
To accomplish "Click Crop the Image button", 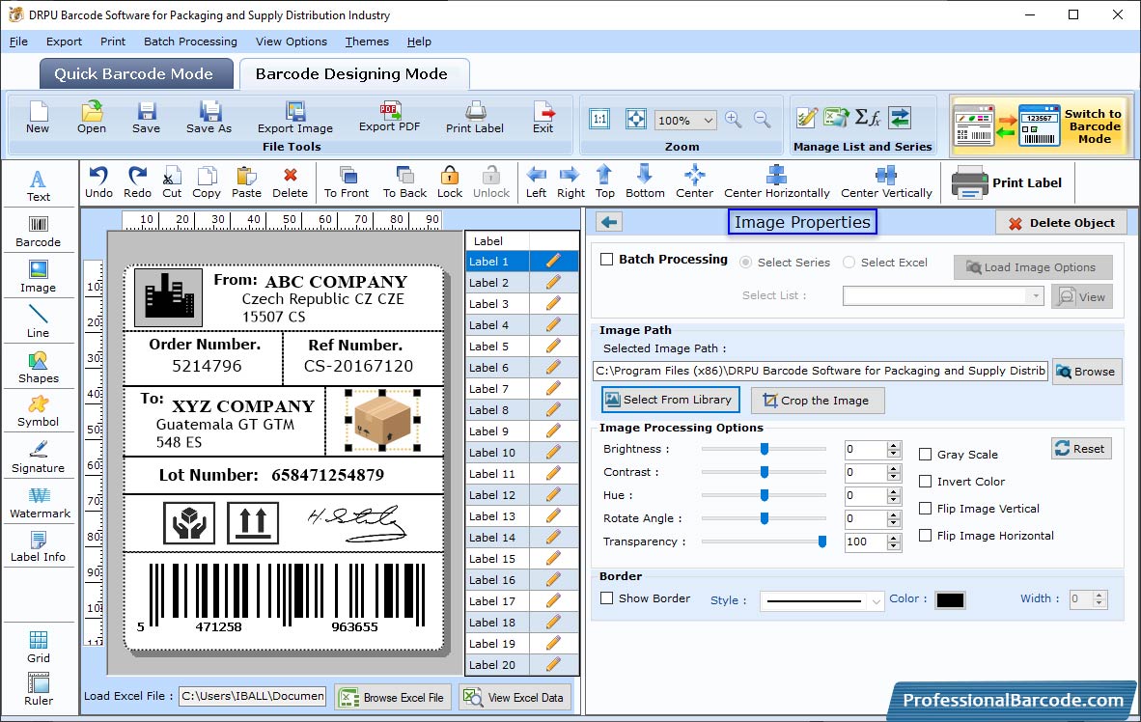I will pos(818,401).
